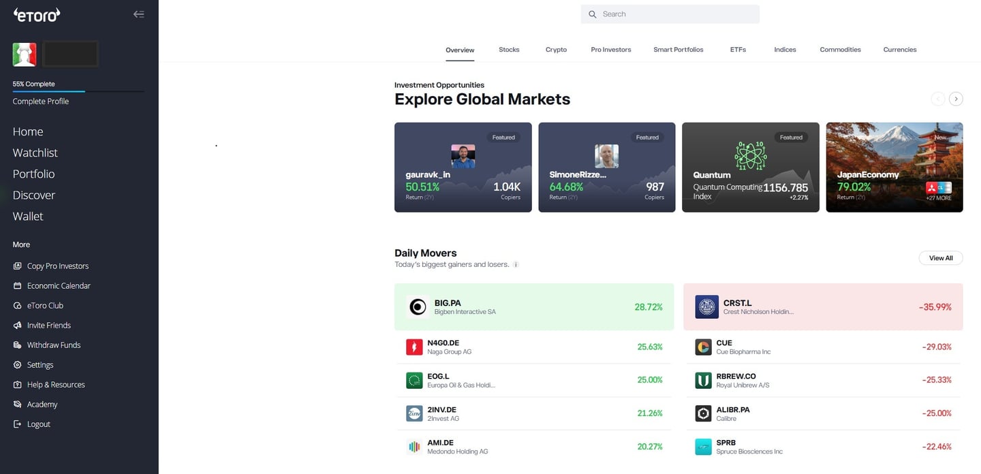Viewport: 981px width, 474px height.
Task: Collapse the sidebar with the arrow icon
Action: pyautogui.click(x=139, y=14)
